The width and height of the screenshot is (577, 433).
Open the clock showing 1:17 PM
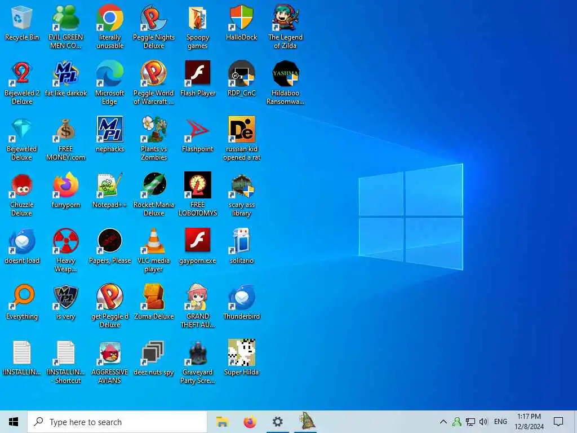(529, 422)
